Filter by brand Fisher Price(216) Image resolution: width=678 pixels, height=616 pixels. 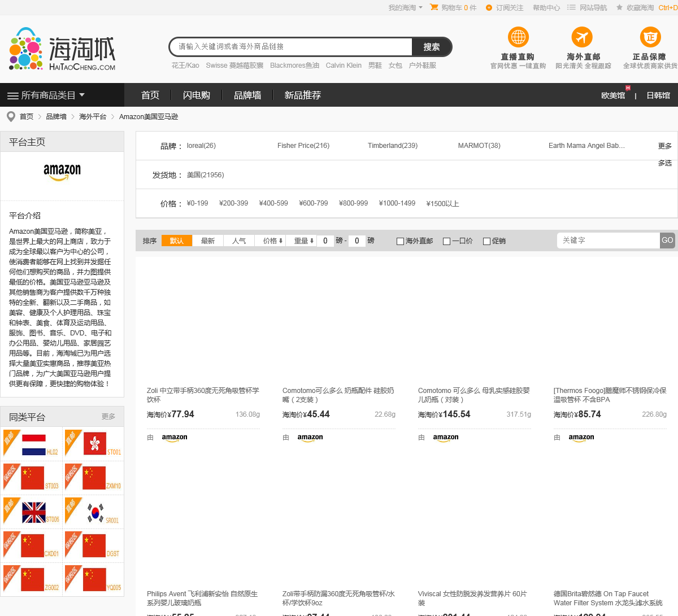point(303,146)
